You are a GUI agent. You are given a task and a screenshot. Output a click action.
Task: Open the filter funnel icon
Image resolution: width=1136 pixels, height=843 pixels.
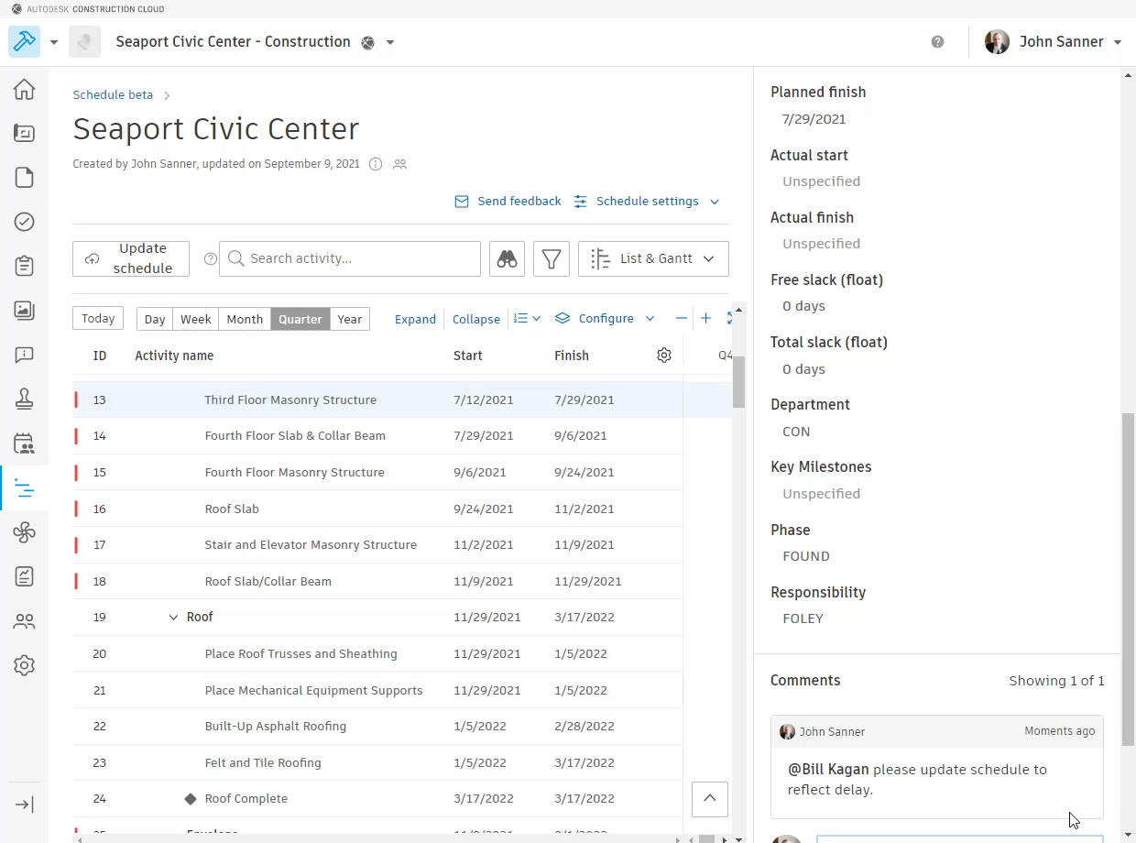tap(552, 259)
